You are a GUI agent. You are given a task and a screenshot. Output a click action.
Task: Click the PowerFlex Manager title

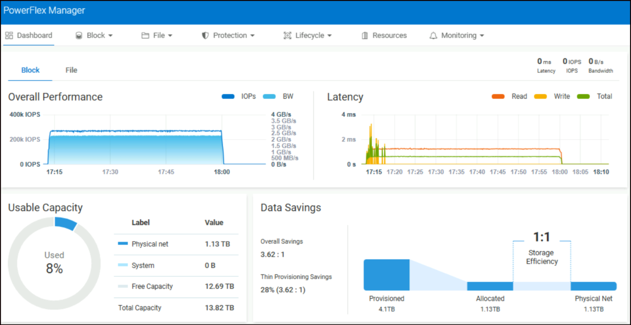[44, 11]
